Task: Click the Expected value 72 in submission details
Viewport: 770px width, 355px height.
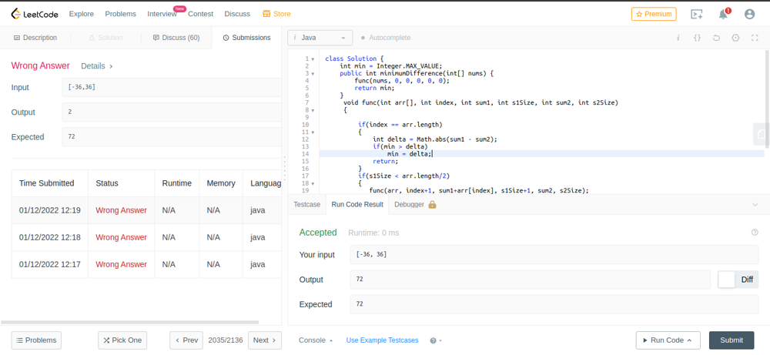Action: coord(172,136)
